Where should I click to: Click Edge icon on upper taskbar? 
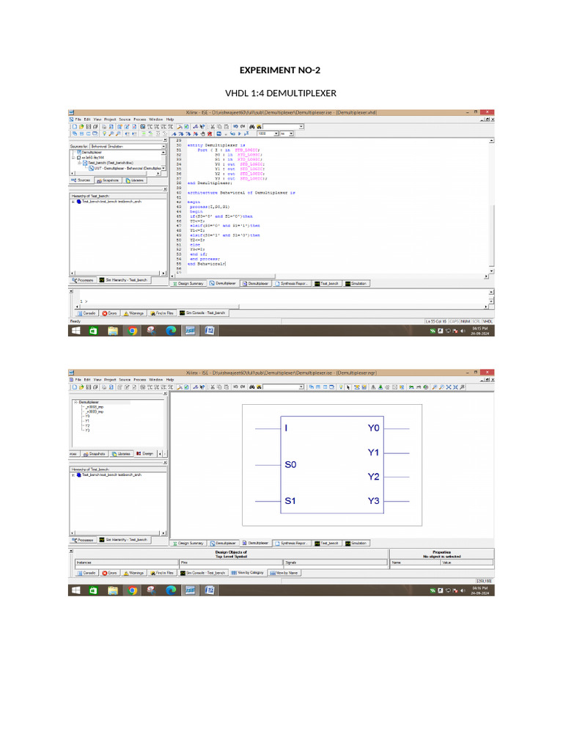coord(170,331)
